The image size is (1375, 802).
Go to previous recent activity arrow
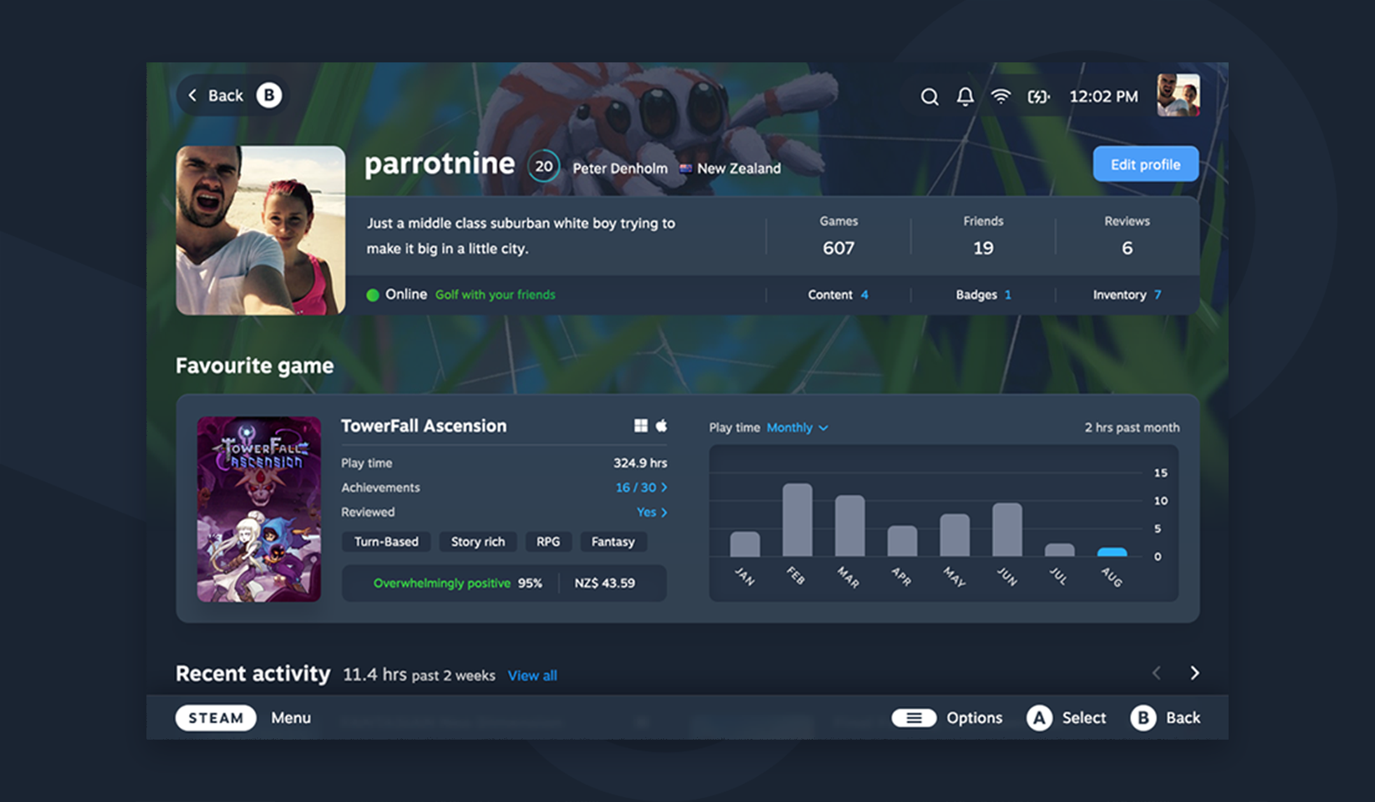[1157, 673]
